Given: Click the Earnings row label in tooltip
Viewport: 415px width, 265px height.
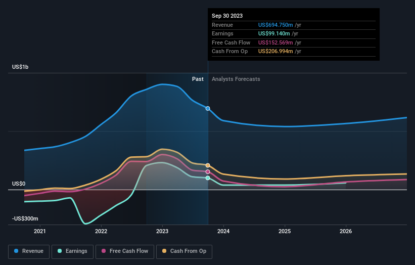Looking at the screenshot, I should coord(222,33).
